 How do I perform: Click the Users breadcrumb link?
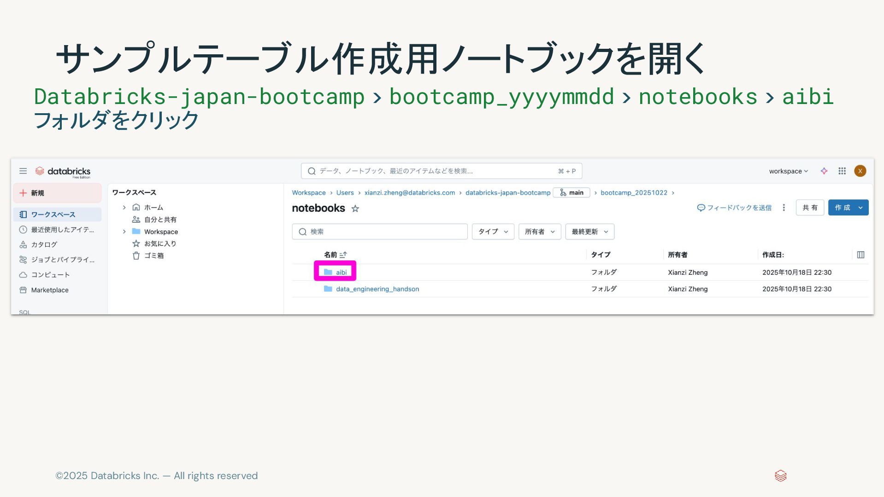tap(345, 192)
